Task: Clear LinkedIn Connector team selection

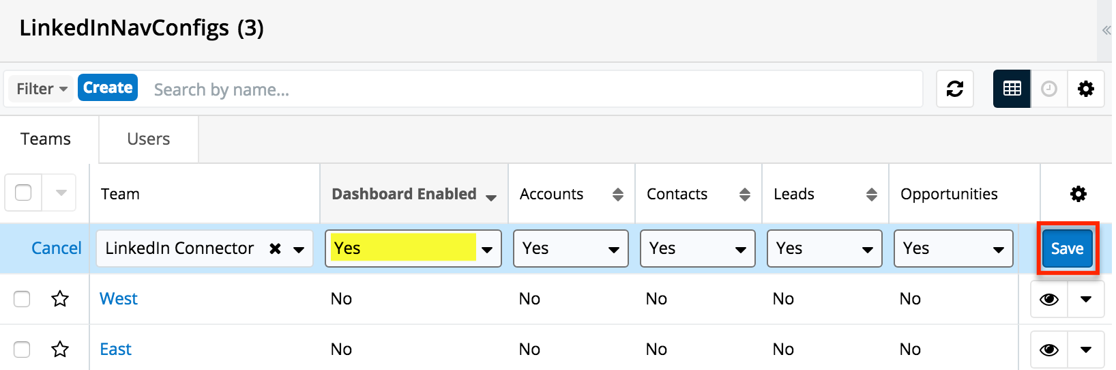Action: click(x=276, y=248)
